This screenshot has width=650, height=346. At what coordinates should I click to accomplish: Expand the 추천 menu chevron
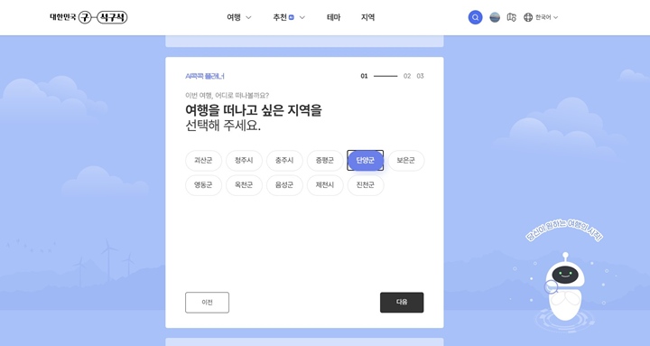point(302,17)
